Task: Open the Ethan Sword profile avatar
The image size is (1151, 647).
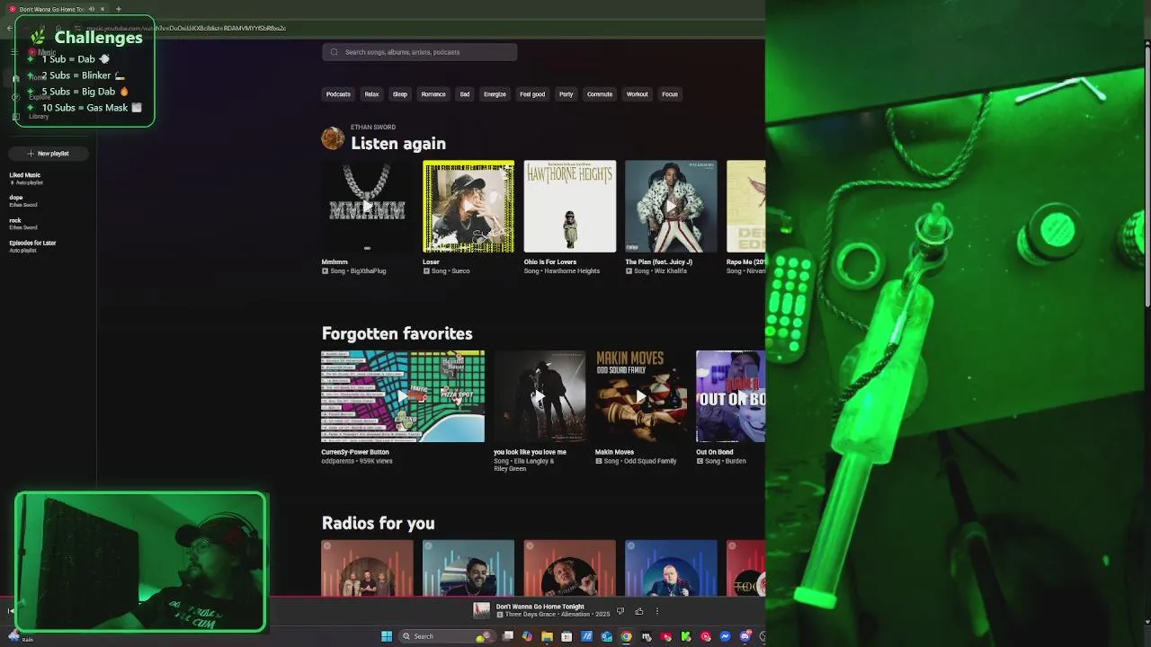Action: coord(333,137)
